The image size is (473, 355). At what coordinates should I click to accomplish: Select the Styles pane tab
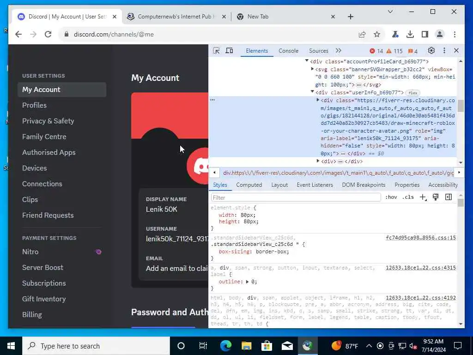click(220, 185)
